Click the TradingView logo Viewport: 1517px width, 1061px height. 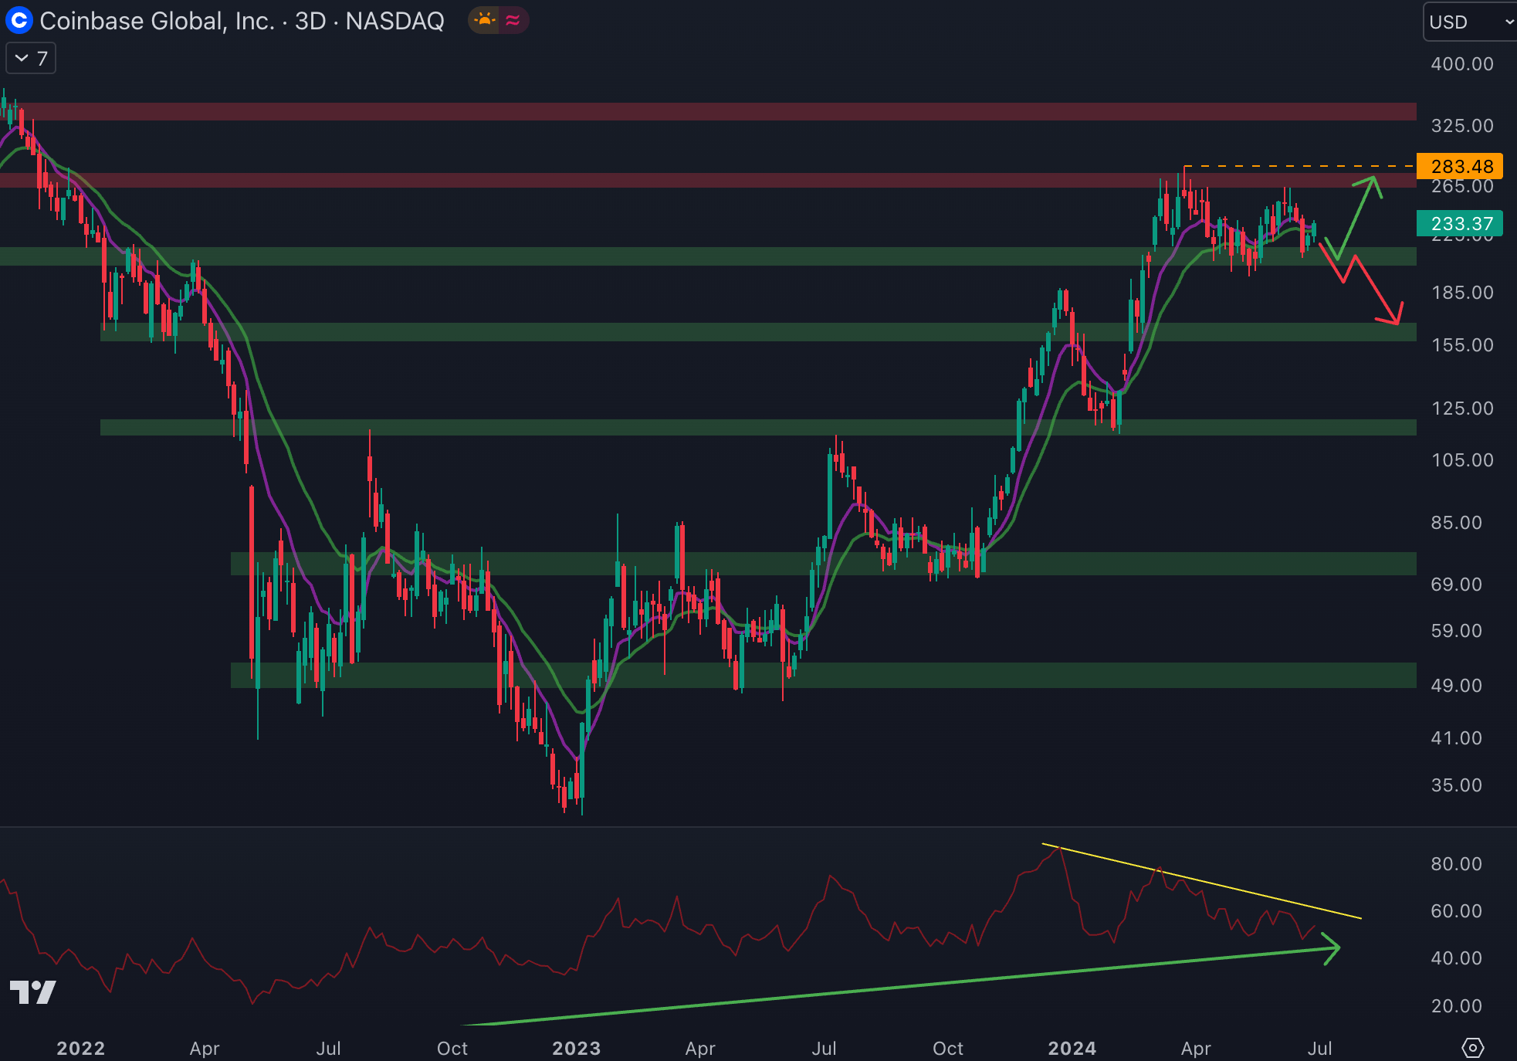coord(32,992)
